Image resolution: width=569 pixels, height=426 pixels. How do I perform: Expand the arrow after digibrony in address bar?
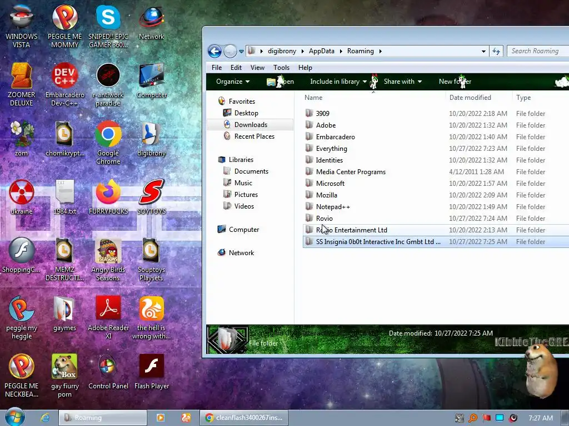302,51
